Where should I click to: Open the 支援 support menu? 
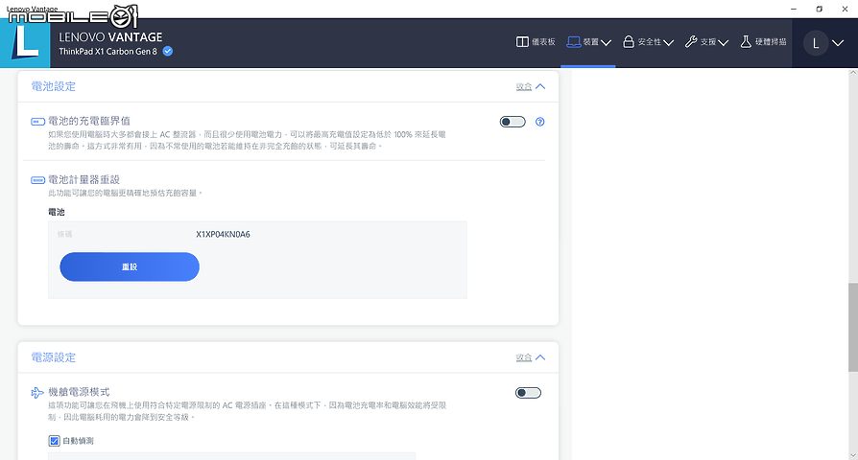pyautogui.click(x=706, y=42)
